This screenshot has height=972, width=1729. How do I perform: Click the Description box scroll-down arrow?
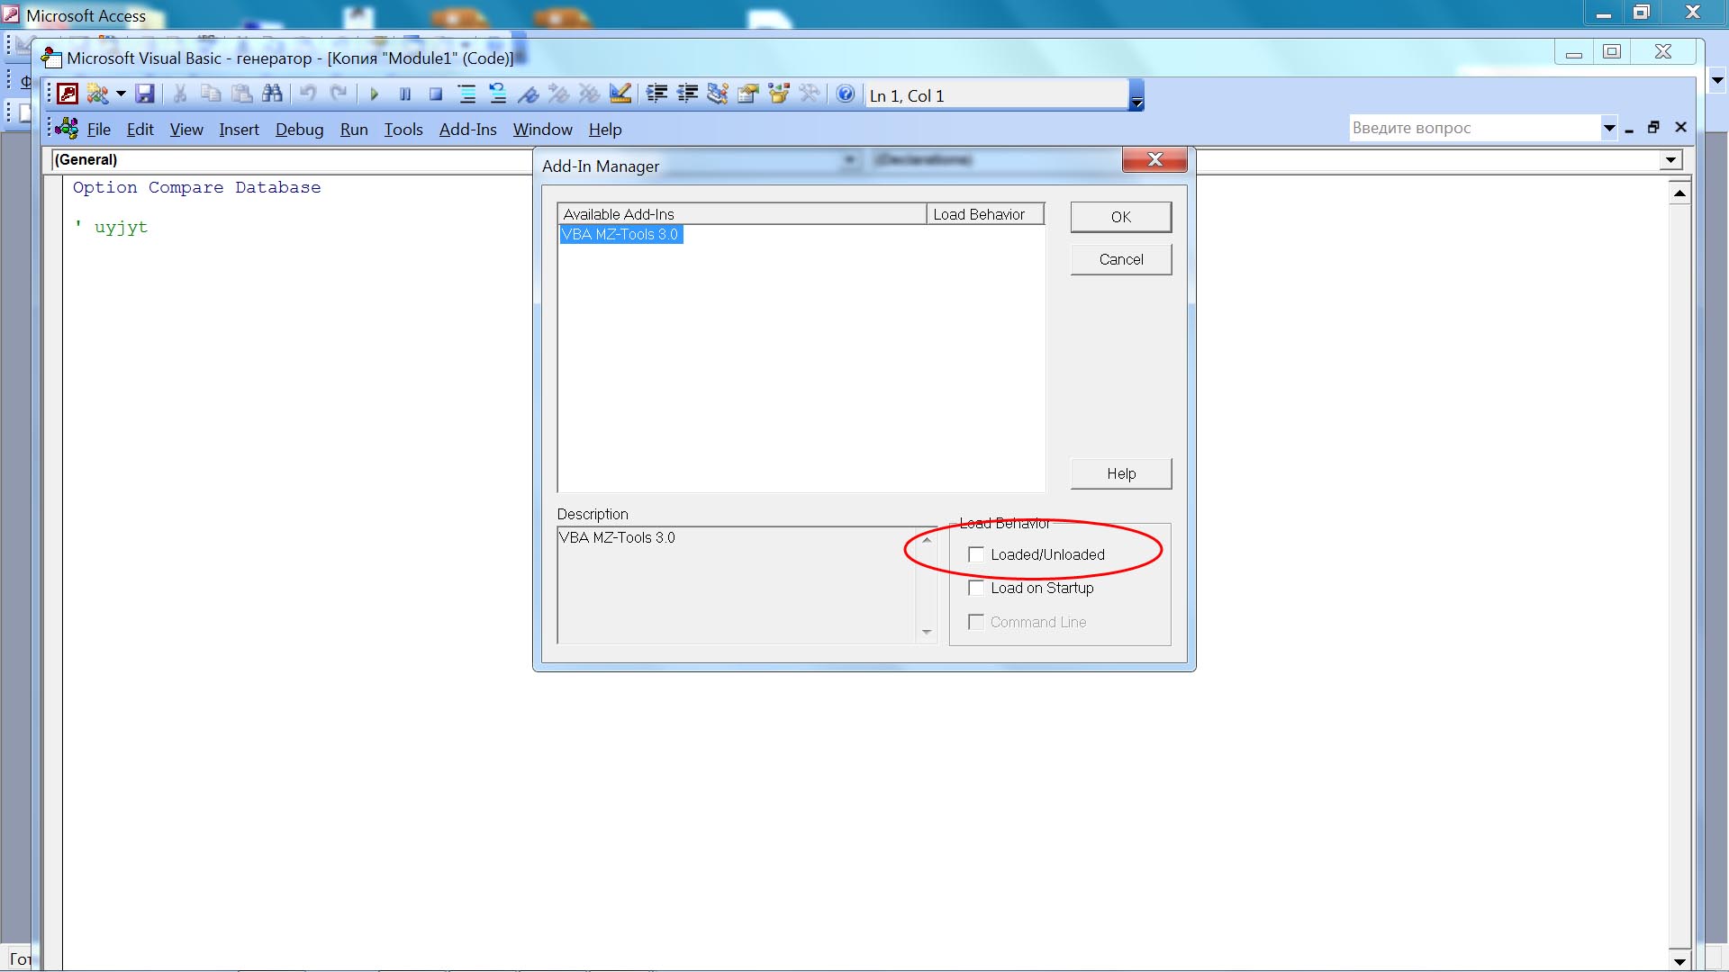tap(927, 632)
